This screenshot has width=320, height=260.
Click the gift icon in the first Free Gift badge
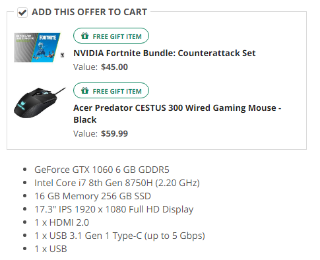(x=84, y=36)
